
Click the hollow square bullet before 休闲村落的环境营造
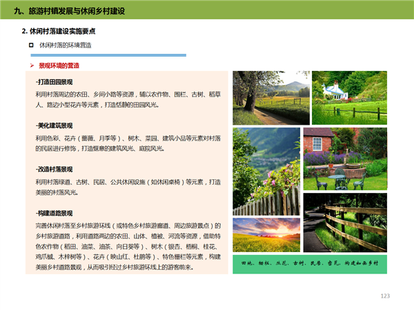31,45
